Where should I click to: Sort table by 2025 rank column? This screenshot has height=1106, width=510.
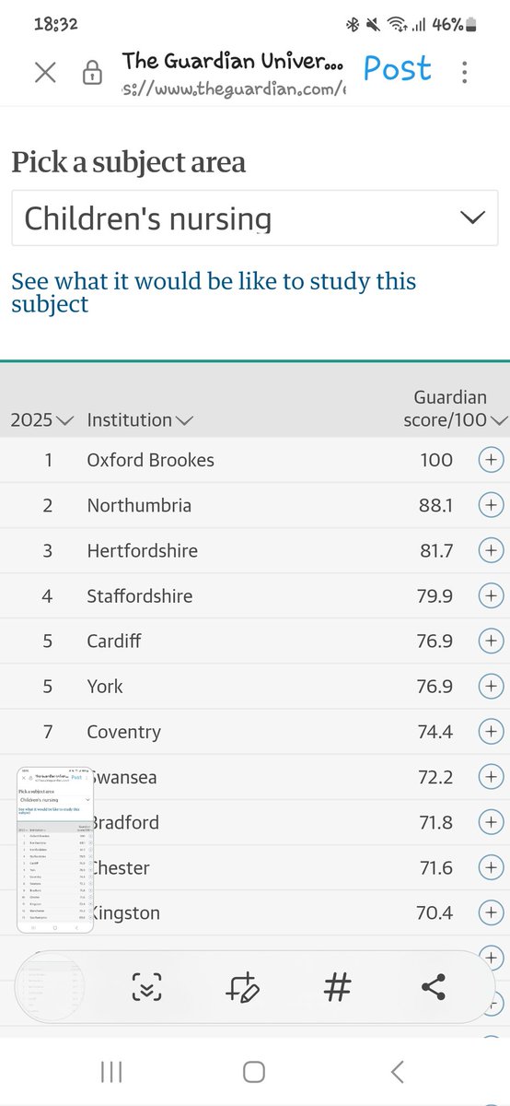(x=41, y=420)
